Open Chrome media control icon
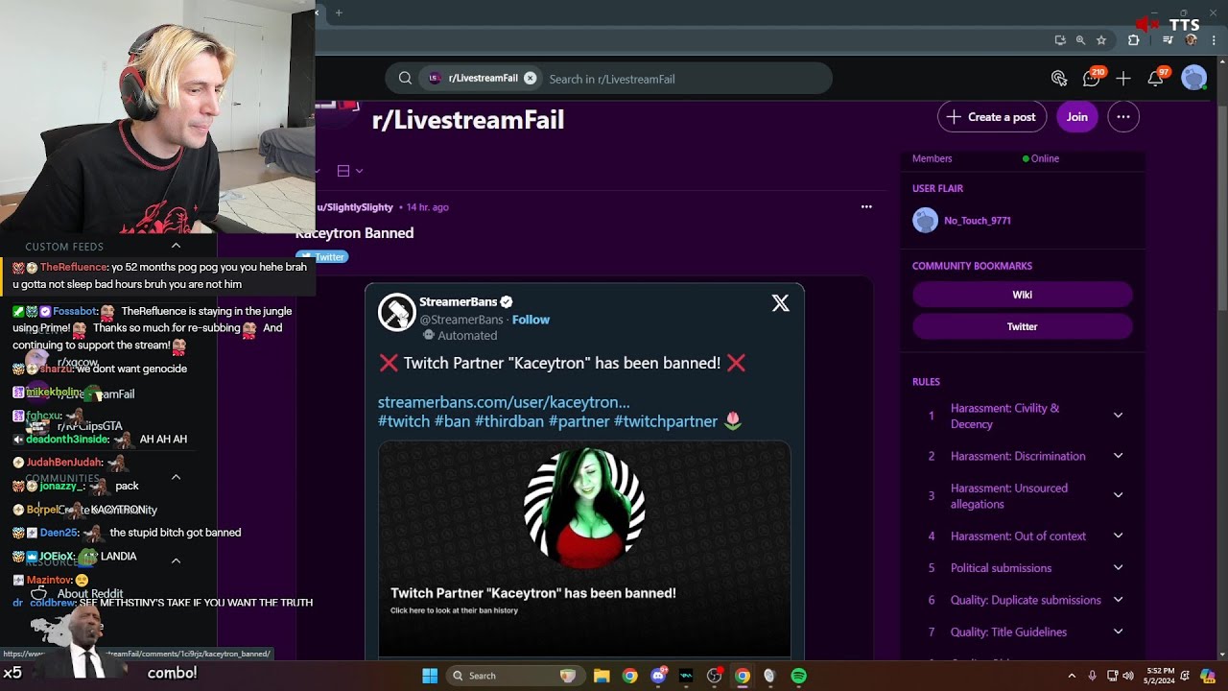The width and height of the screenshot is (1228, 691). click(x=1168, y=40)
